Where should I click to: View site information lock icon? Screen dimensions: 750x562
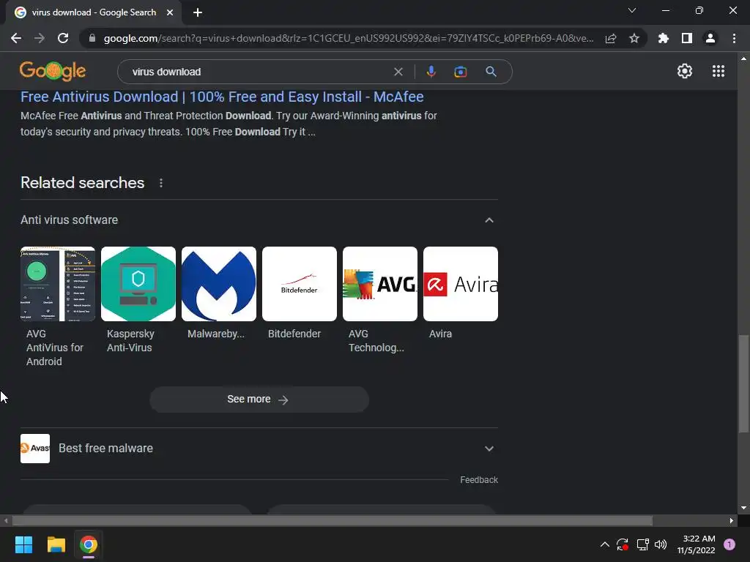click(92, 38)
